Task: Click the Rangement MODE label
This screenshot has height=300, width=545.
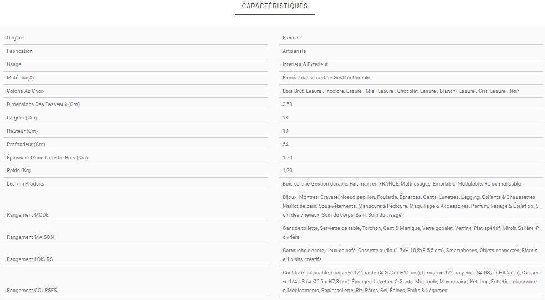Action: pyautogui.click(x=28, y=215)
